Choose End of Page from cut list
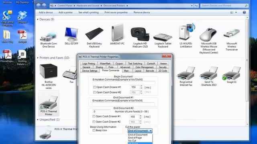Image resolution: width=257 pixels, height=144 pixels. [135, 138]
